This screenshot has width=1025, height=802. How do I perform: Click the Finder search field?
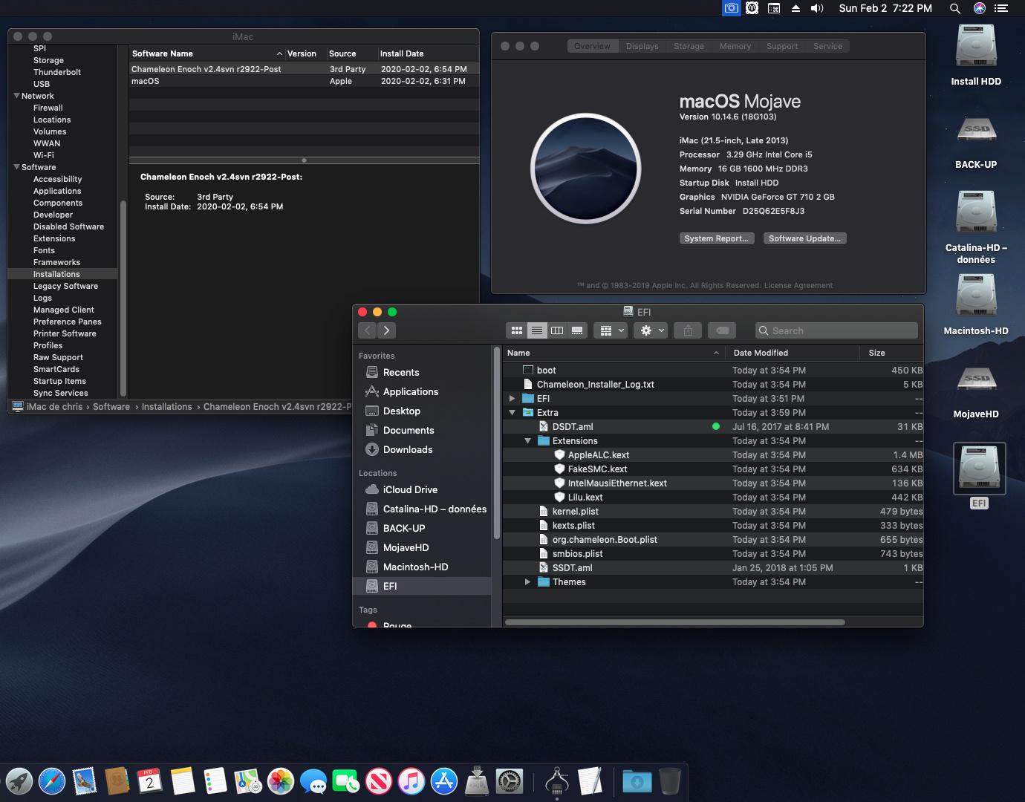point(836,330)
